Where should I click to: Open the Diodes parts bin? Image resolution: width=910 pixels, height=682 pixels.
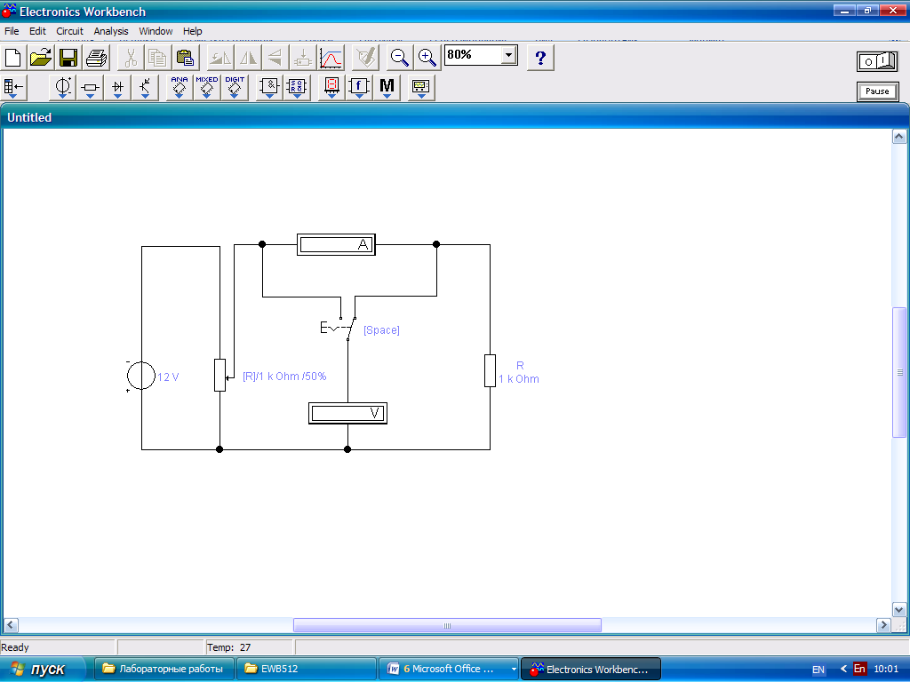pos(117,88)
